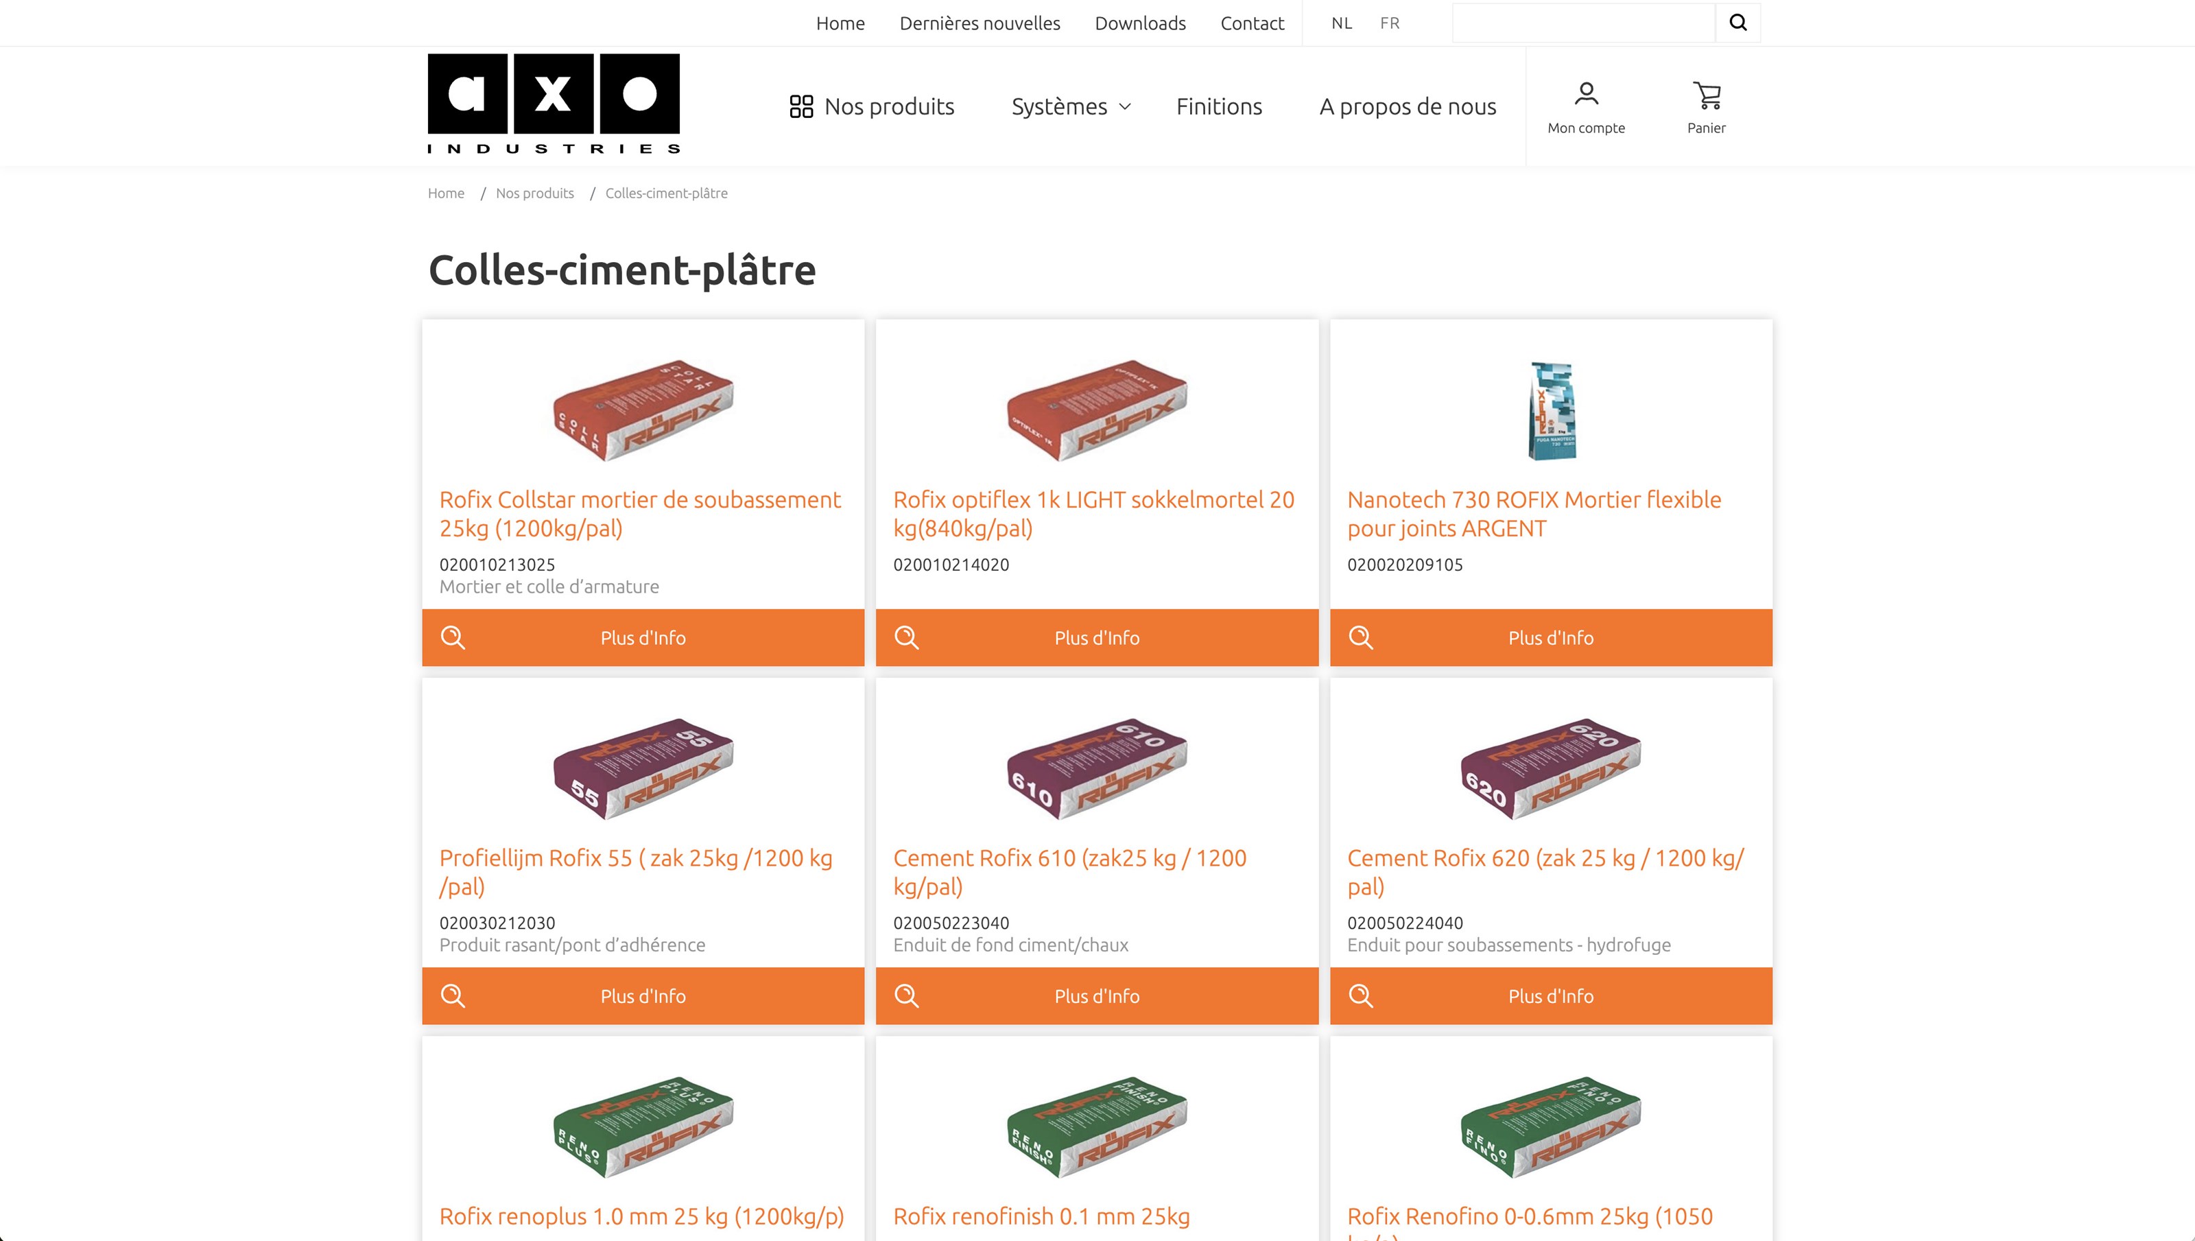Screen dimensions: 2195x1241
Task: Click the Profiellijm Rofix 55 bag image
Action: tap(643, 769)
